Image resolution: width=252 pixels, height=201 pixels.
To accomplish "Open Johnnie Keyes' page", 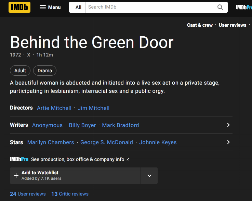I will (x=158, y=142).
